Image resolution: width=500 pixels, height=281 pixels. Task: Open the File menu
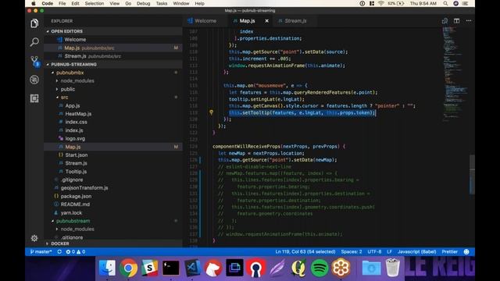(x=62, y=3)
